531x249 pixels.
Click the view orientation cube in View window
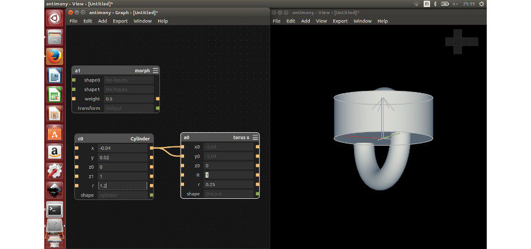461,42
